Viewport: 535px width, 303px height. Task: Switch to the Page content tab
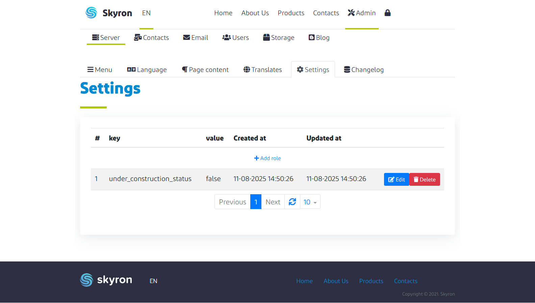tap(205, 70)
